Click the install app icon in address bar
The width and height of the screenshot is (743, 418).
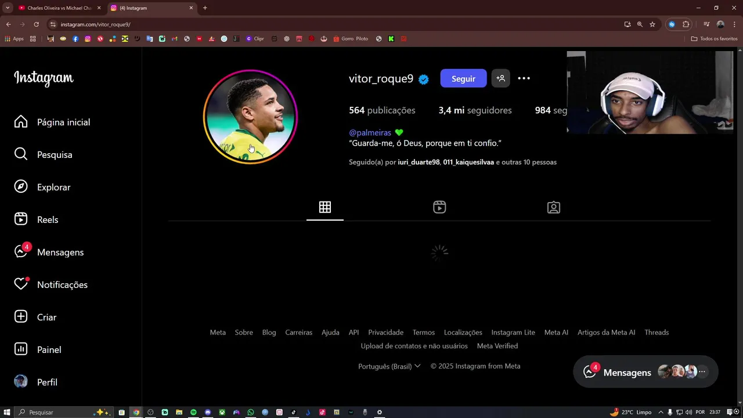627,24
